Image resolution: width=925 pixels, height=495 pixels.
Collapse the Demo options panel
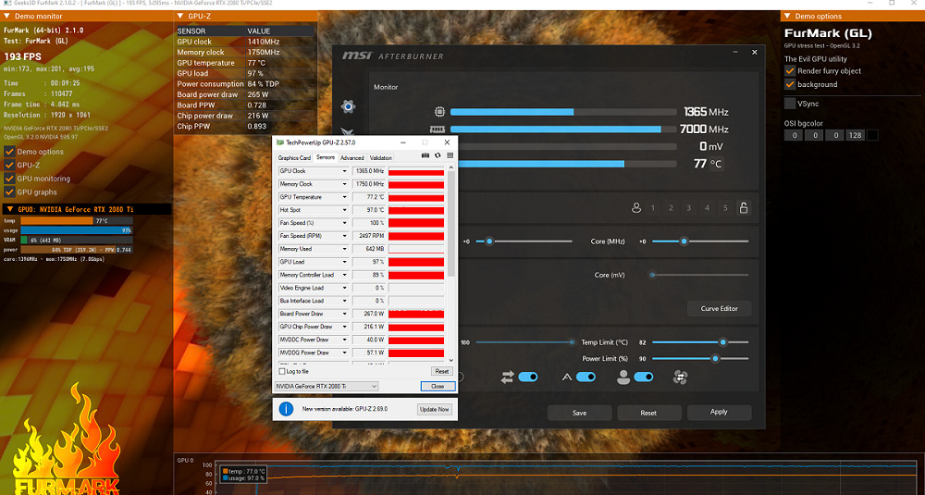pos(787,16)
